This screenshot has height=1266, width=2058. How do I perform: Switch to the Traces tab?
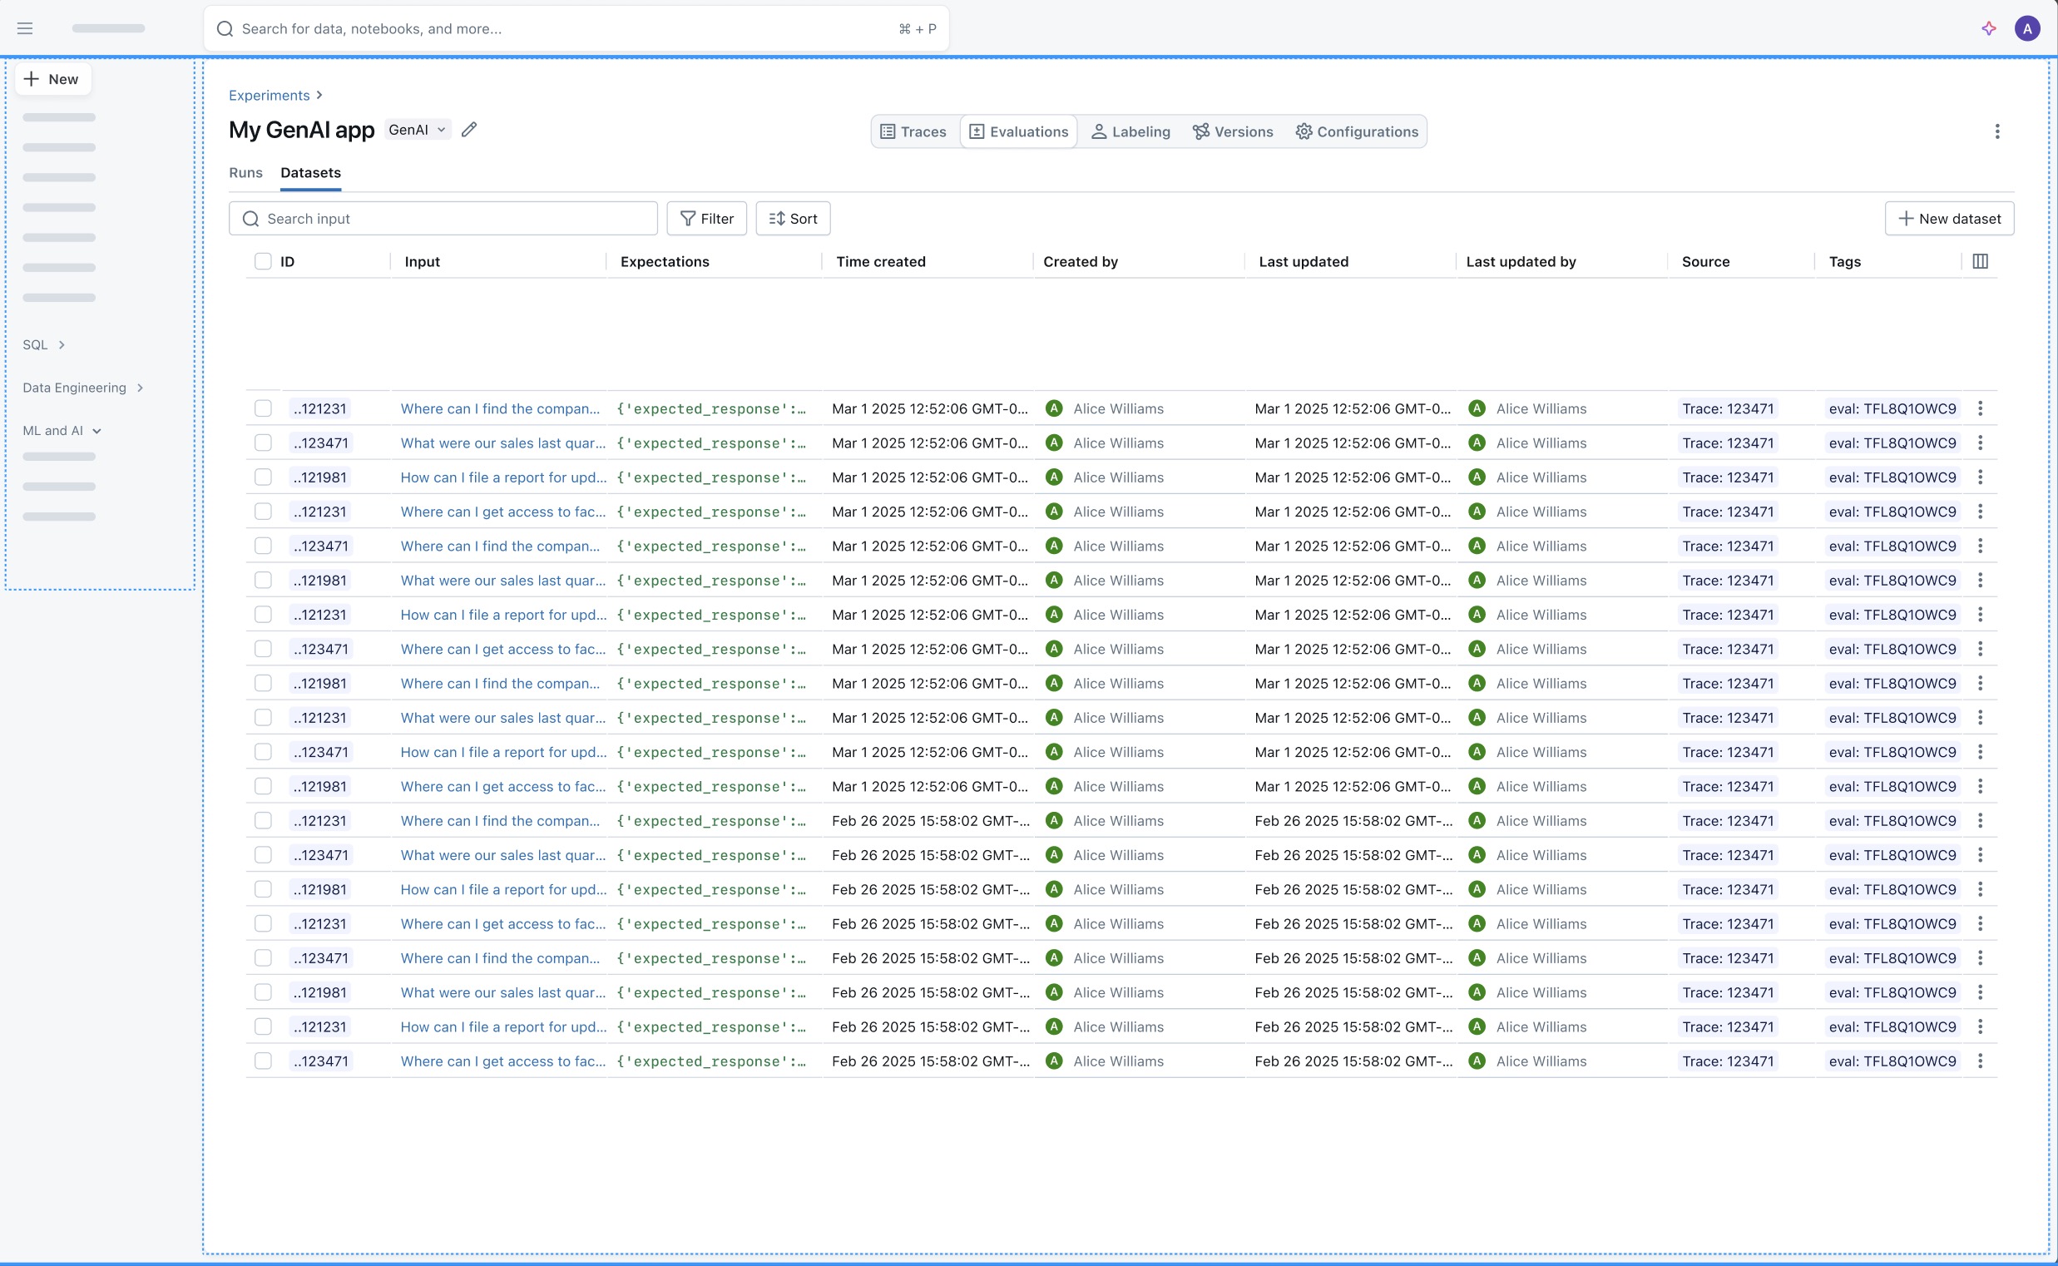[913, 131]
